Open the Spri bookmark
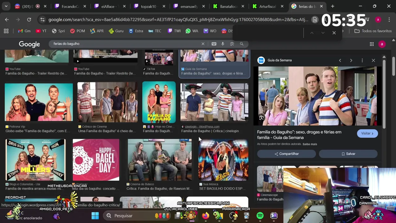The image size is (396, 223). click(x=58, y=31)
